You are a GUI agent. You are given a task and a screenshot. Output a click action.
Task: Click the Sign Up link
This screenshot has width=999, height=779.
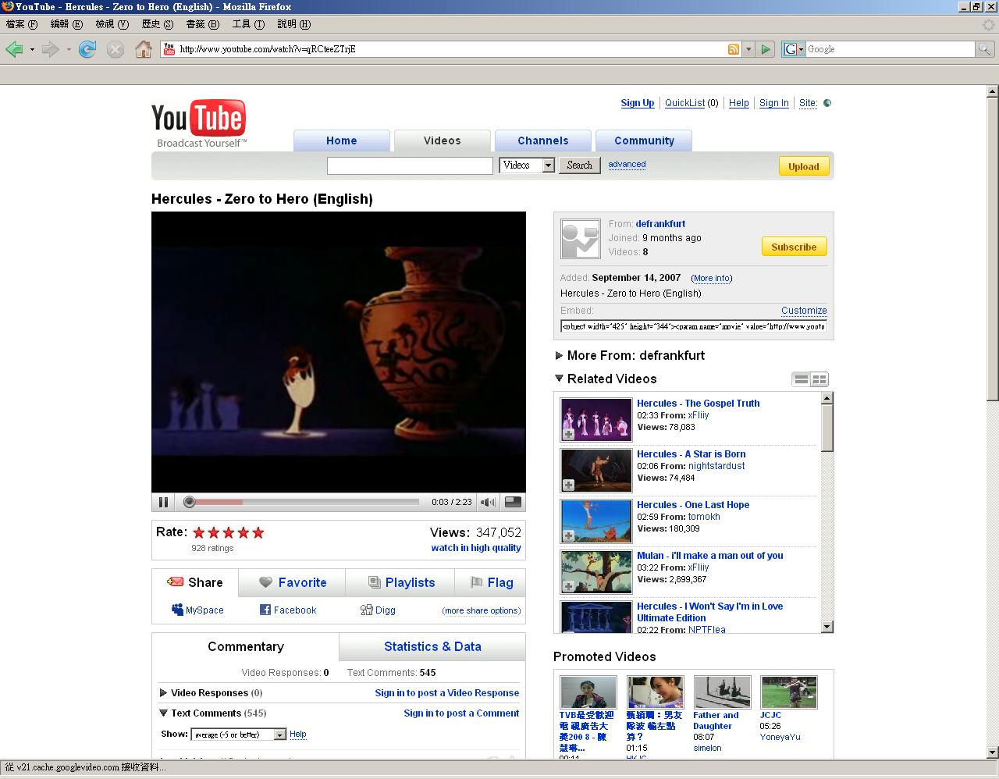[x=638, y=103]
